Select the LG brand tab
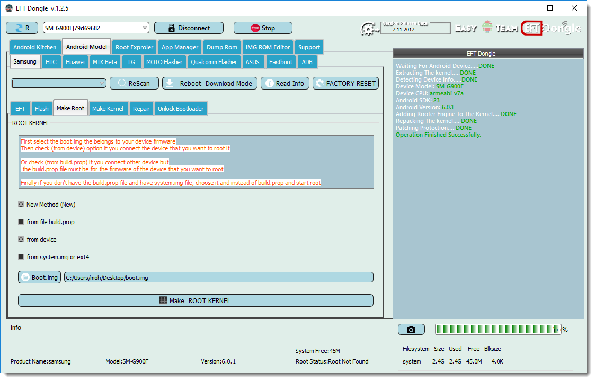The image size is (595, 381). tap(132, 62)
